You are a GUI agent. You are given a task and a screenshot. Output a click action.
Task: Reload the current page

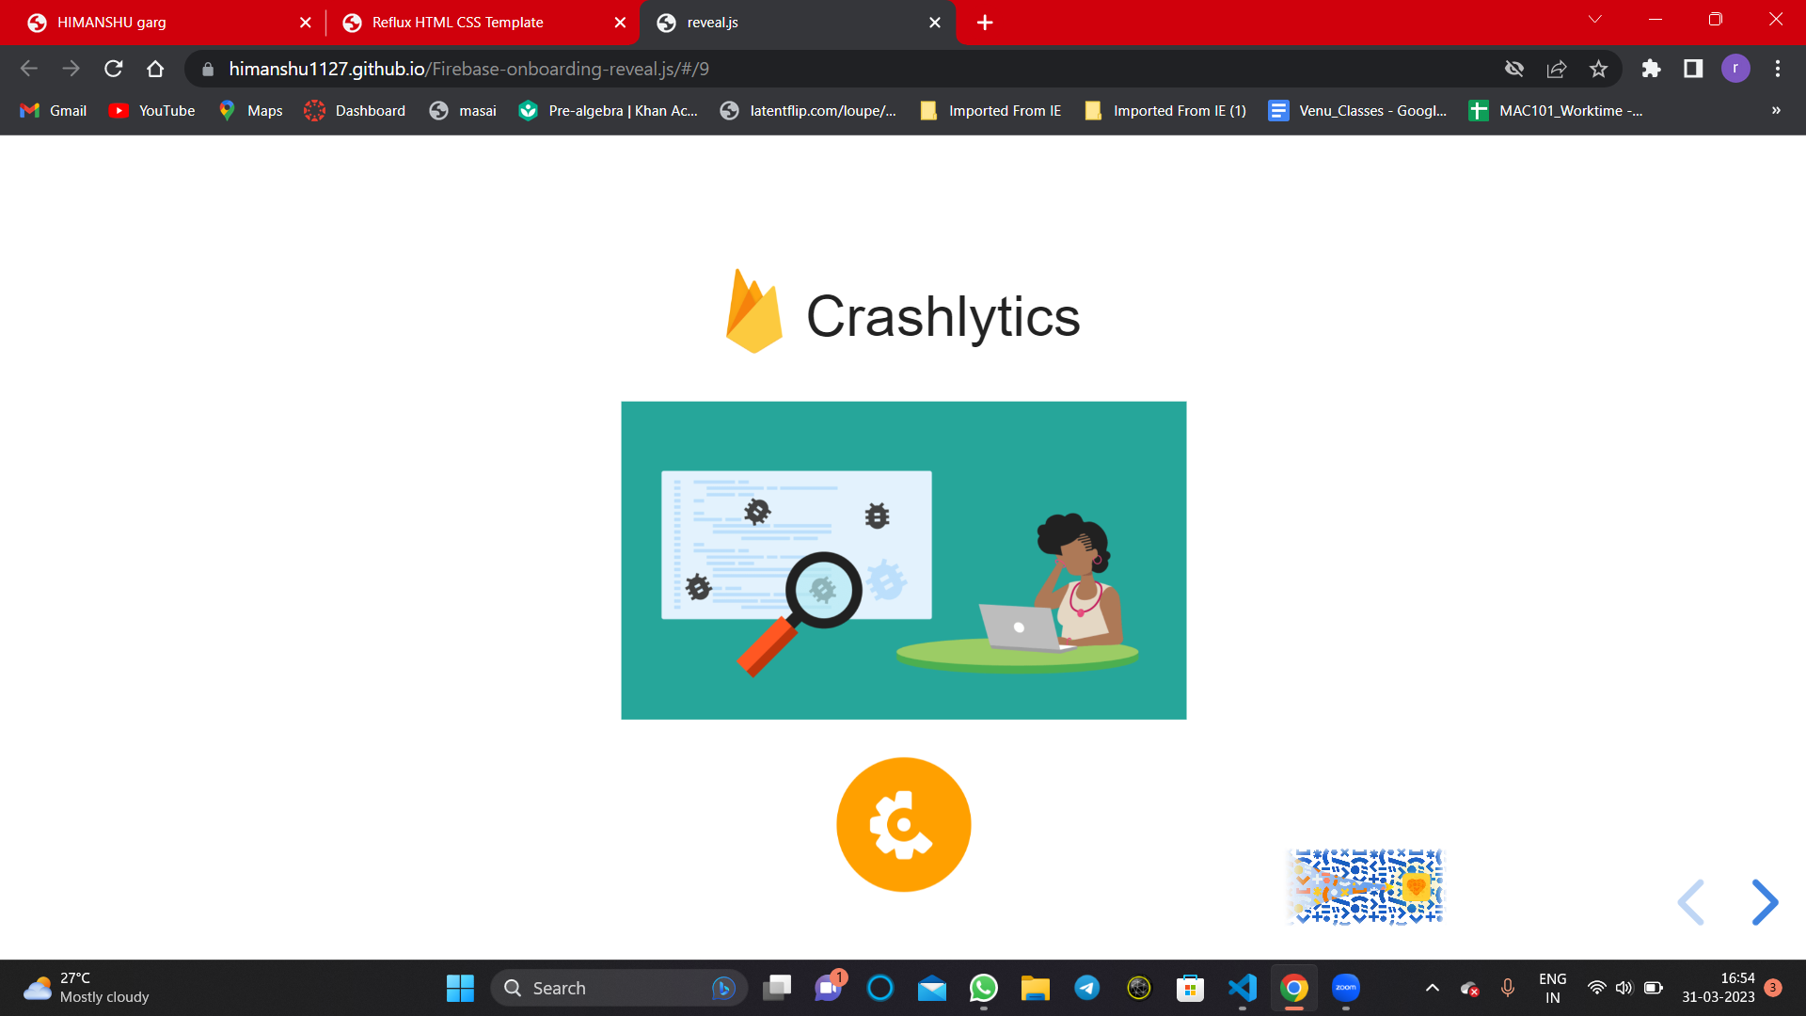114,69
